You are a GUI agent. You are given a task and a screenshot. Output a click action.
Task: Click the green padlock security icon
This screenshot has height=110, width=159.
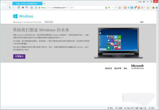(x=39, y=7)
